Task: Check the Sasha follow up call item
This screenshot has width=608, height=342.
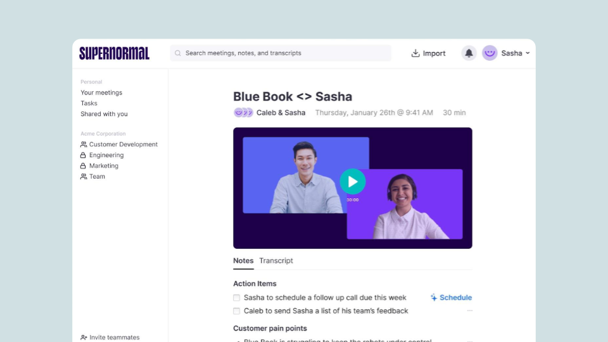Action: [x=237, y=298]
